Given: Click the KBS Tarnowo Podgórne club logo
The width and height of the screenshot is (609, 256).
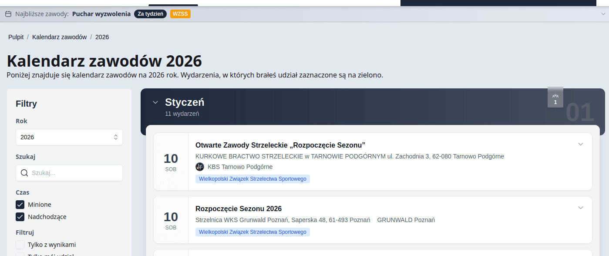Looking at the screenshot, I should [x=200, y=167].
